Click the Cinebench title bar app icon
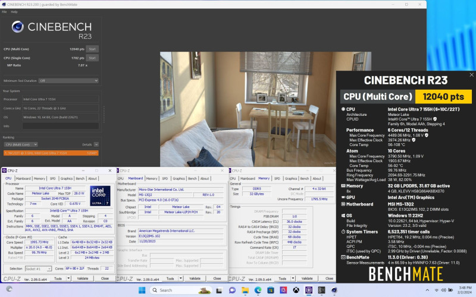The height and width of the screenshot is (297, 476). (x=4, y=4)
